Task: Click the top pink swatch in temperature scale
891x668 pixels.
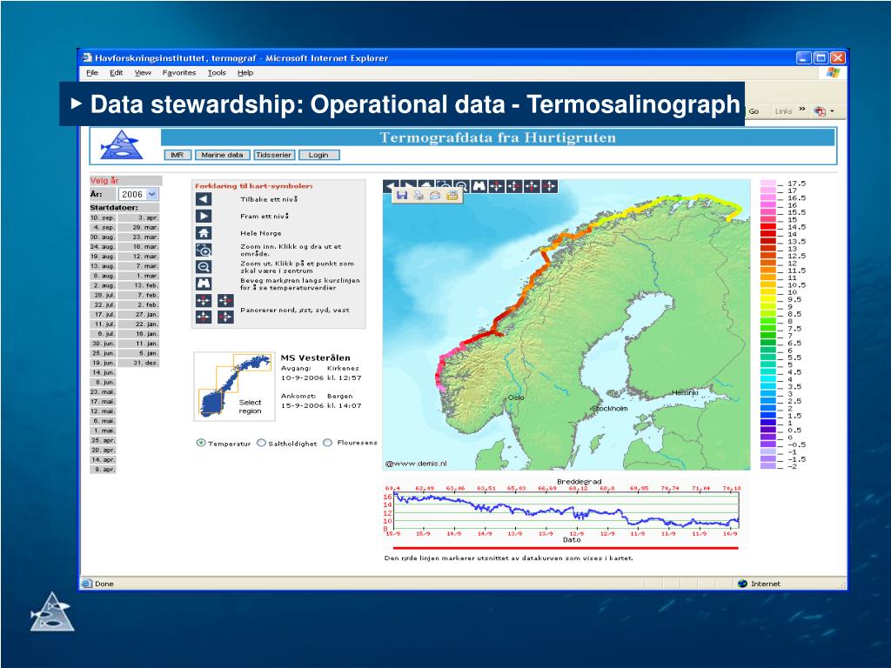Action: click(768, 184)
